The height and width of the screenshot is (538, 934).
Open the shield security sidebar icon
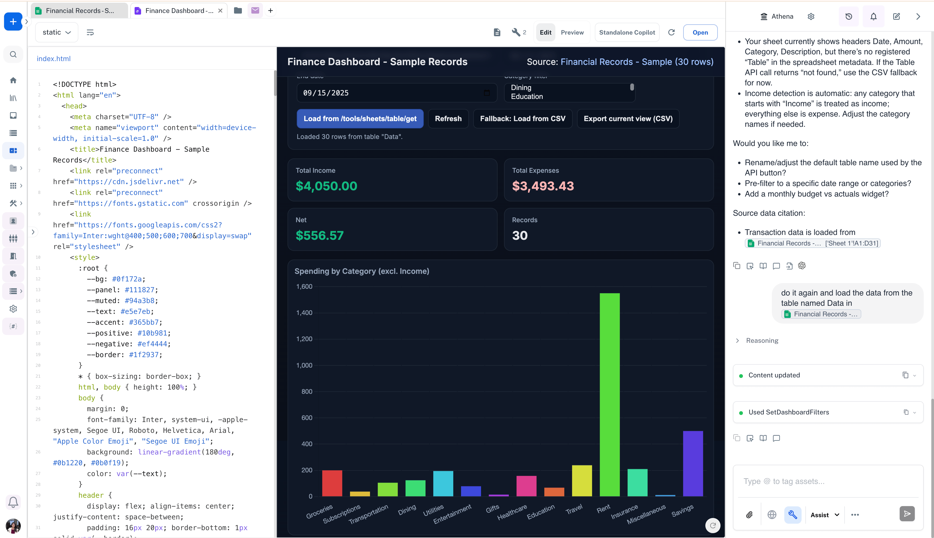13,274
